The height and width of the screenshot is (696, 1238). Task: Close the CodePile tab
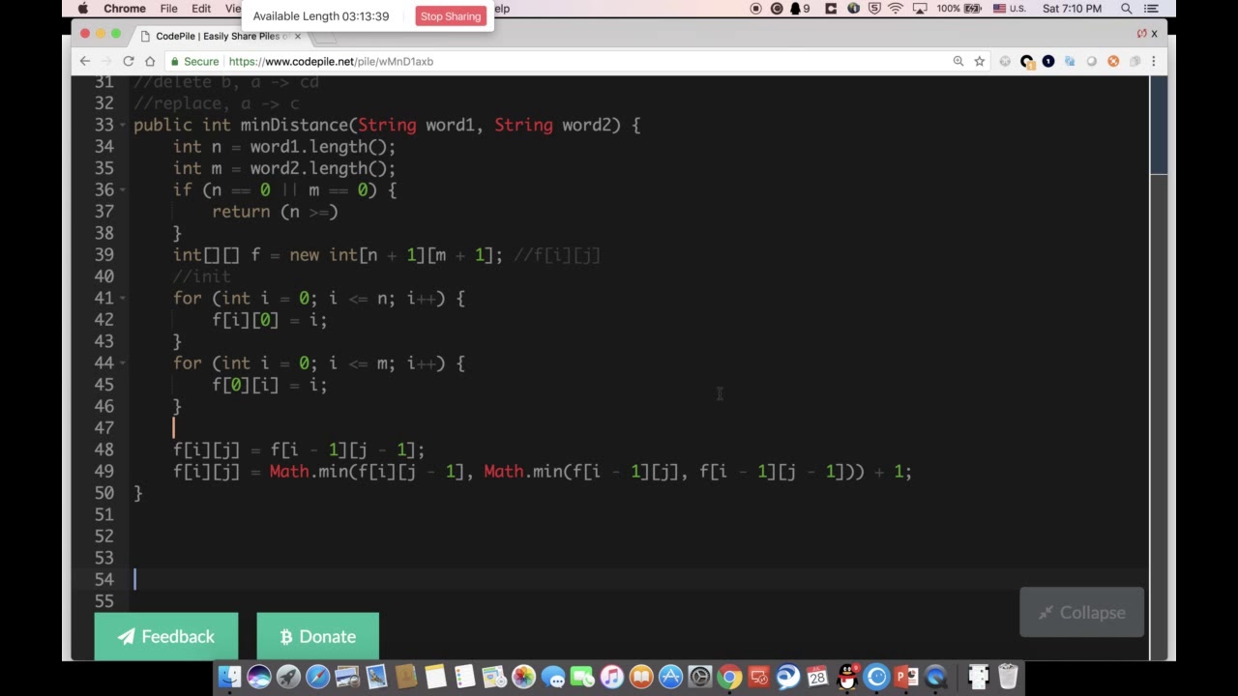297,36
